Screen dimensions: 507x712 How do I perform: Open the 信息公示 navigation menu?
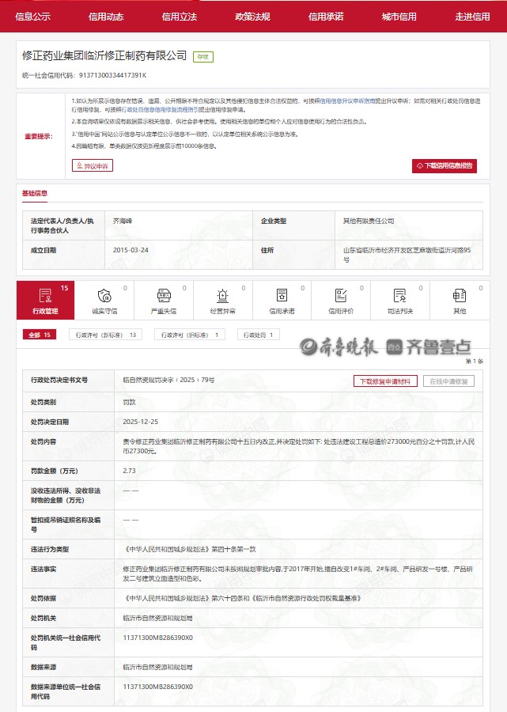point(32,17)
